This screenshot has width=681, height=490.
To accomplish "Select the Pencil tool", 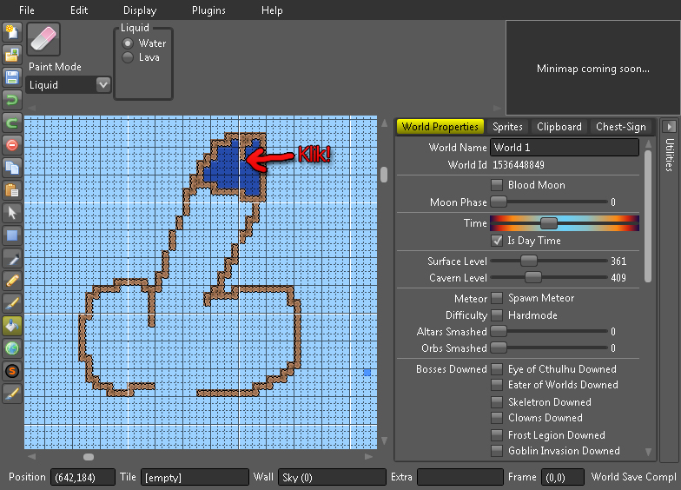I will [12, 281].
